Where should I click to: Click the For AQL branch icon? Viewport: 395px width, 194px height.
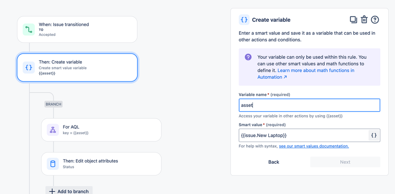[53, 130]
